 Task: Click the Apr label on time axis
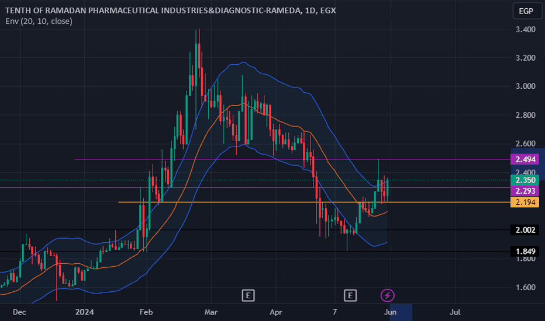(x=276, y=312)
